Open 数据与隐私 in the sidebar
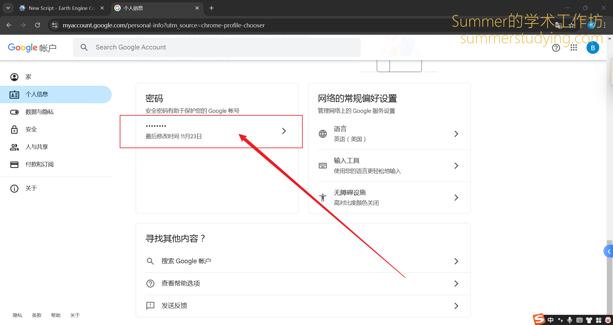This screenshot has width=613, height=325. coord(56,112)
